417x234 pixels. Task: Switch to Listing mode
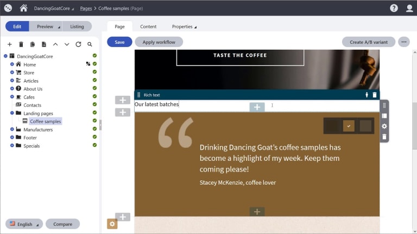[x=77, y=27]
